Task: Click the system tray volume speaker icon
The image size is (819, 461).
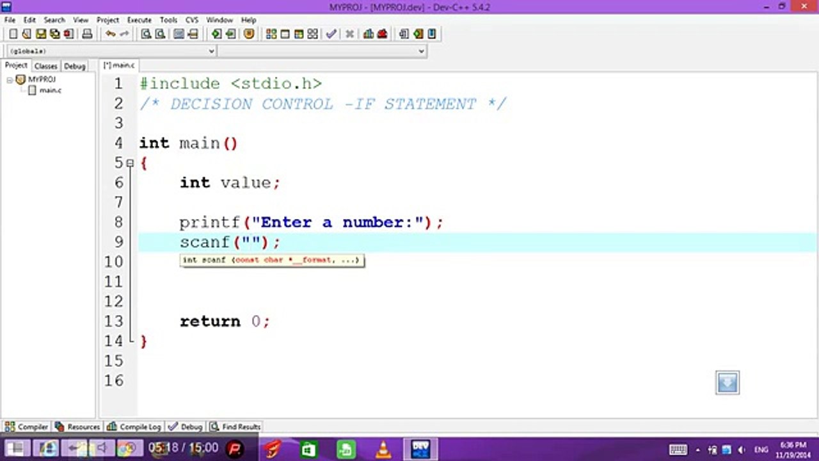Action: (742, 450)
